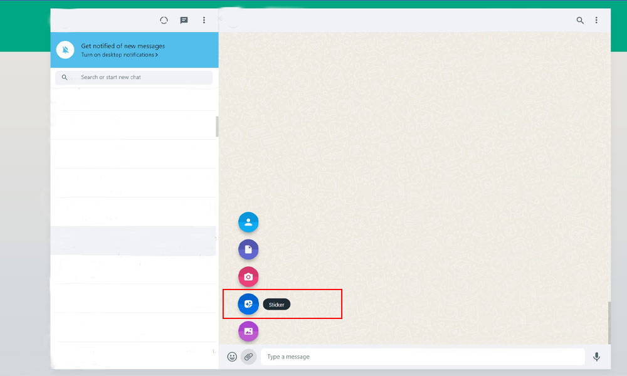Select the Sticker attachment option

[248, 304]
